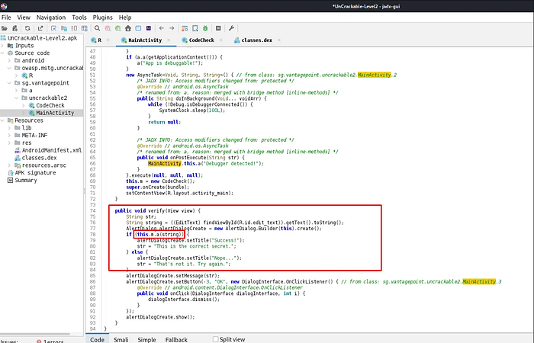
Task: Switch to Simple view tab
Action: pyautogui.click(x=146, y=340)
